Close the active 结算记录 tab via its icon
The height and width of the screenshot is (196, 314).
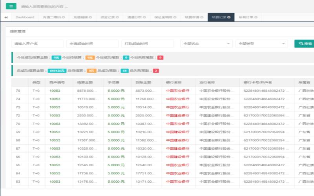coord(229,17)
